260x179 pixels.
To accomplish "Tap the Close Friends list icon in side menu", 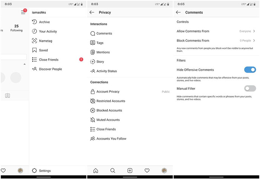I will pos(34,59).
